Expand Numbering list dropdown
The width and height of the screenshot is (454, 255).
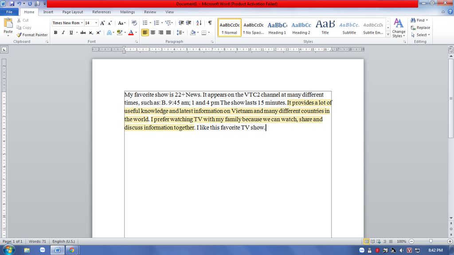[162, 23]
